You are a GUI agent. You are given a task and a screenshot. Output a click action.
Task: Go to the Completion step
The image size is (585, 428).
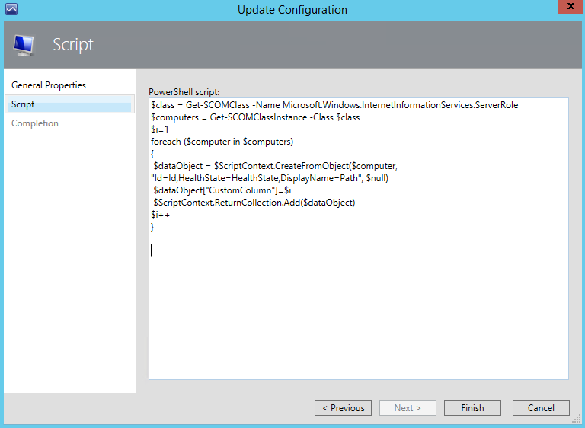click(x=35, y=123)
